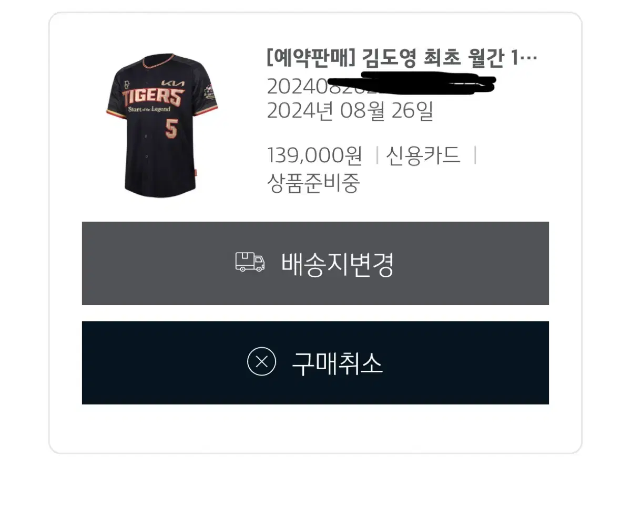Click the circled X cancel icon
The width and height of the screenshot is (631, 521).
(x=261, y=362)
